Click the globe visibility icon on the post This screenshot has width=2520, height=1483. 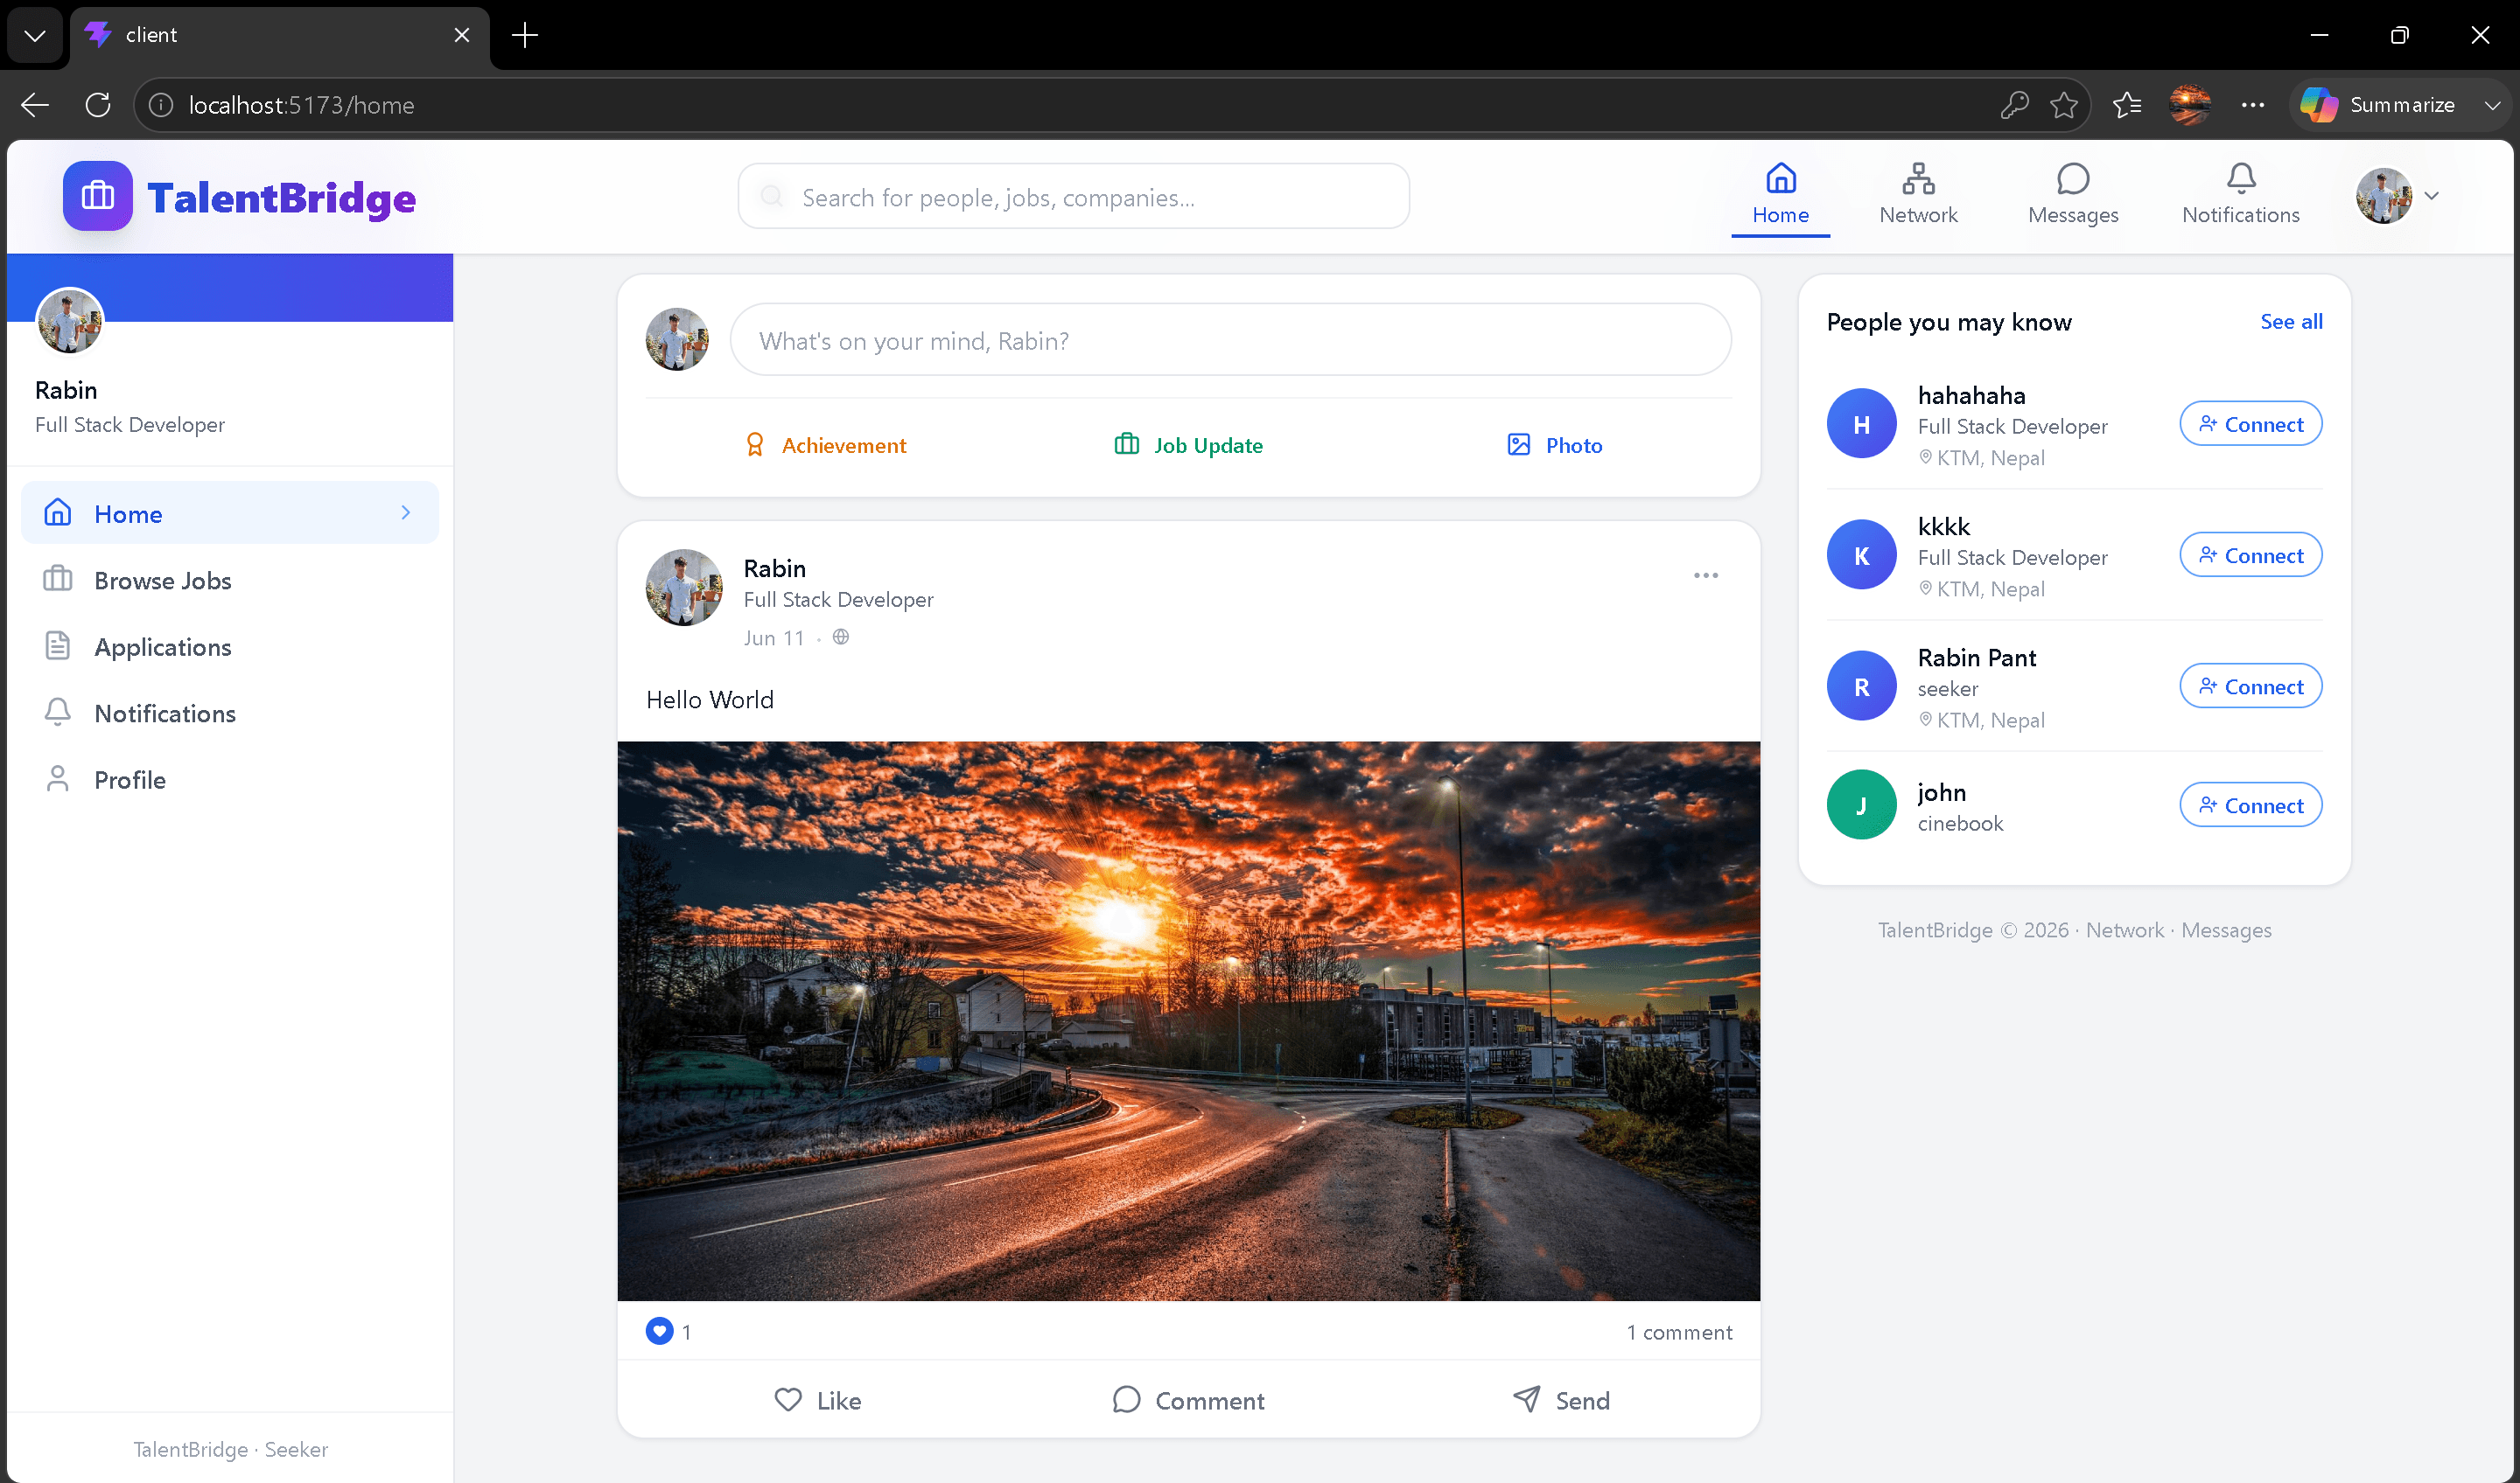pyautogui.click(x=841, y=637)
